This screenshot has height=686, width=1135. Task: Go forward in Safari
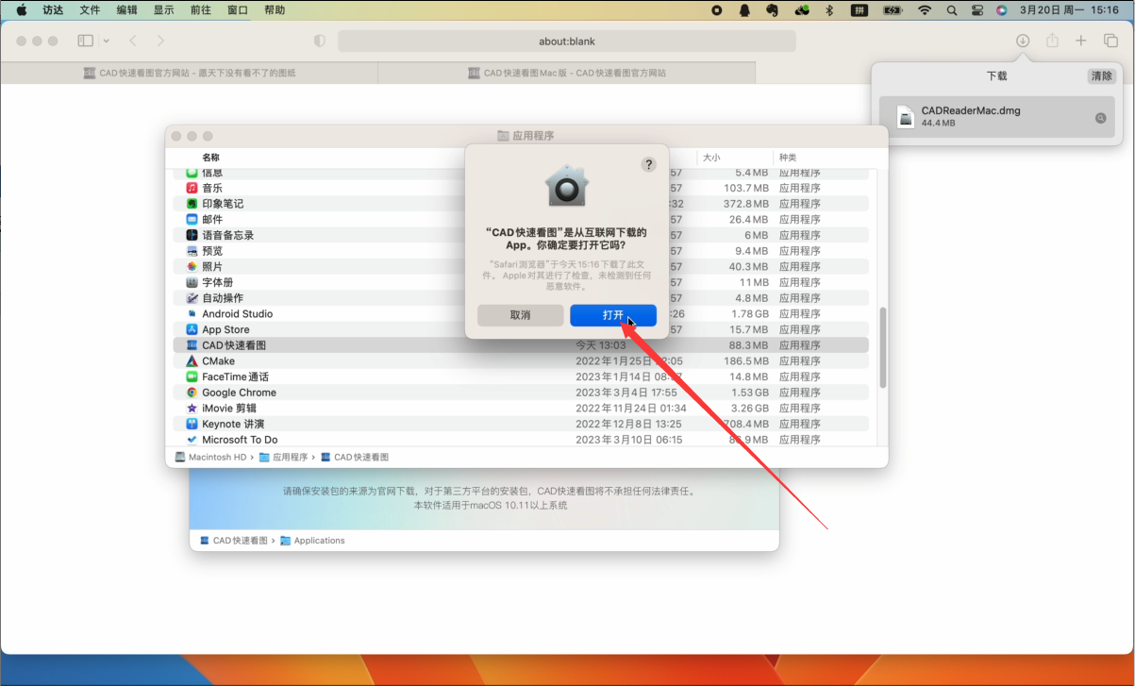click(161, 41)
